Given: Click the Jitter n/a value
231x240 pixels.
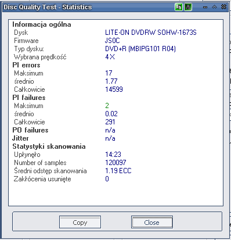Looking at the screenshot, I should pos(110,138).
